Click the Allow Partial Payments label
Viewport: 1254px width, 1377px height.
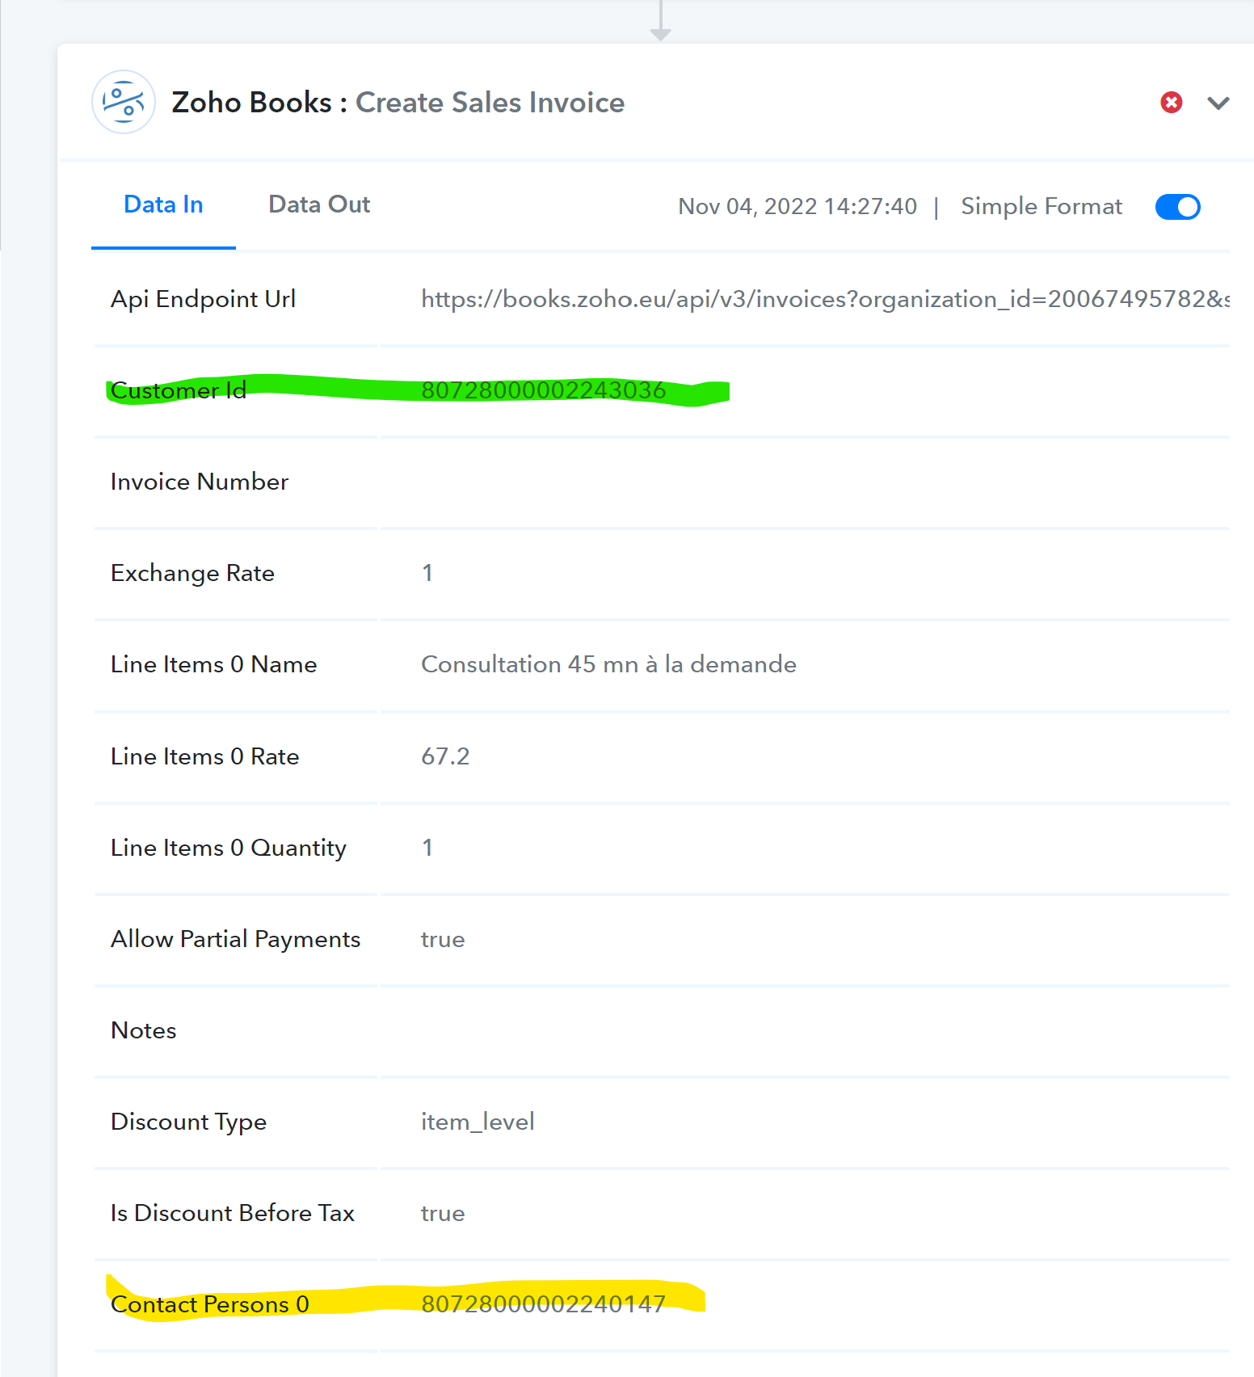pos(235,939)
